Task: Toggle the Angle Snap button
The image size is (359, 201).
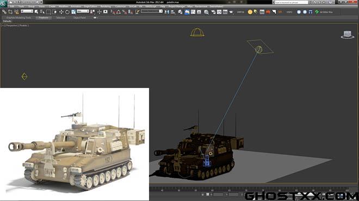Action: 119,12
